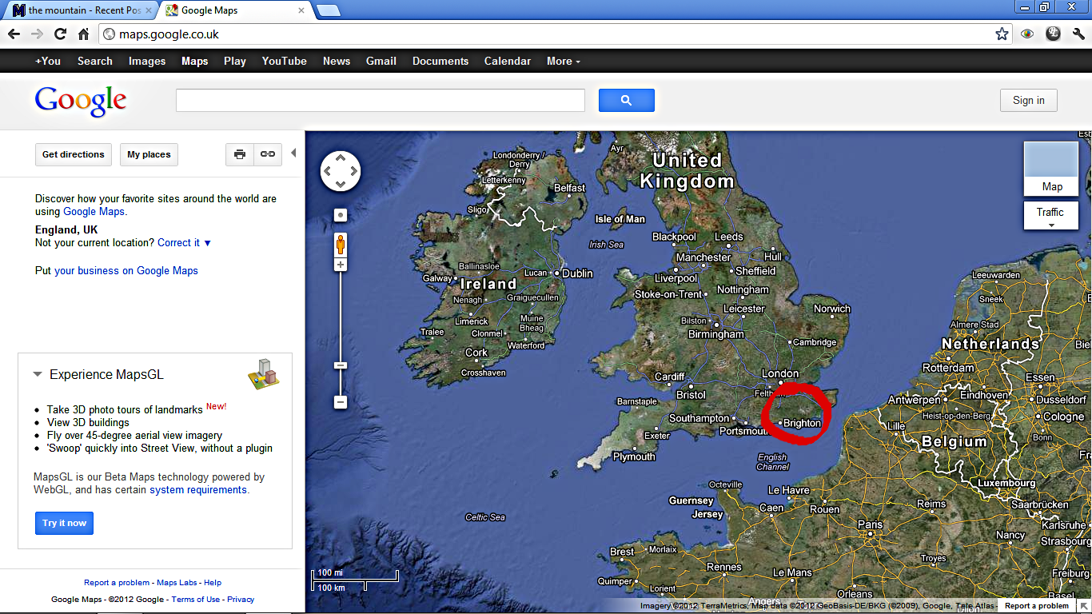Switch to the mountain Recent Posts tab
Screen dimensions: 1092x614
(x=78, y=10)
